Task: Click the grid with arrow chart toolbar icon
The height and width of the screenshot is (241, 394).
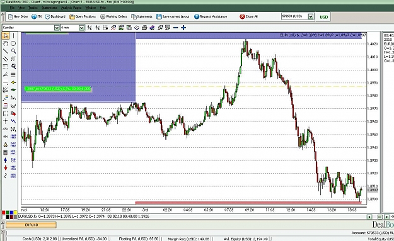Action: [105, 28]
